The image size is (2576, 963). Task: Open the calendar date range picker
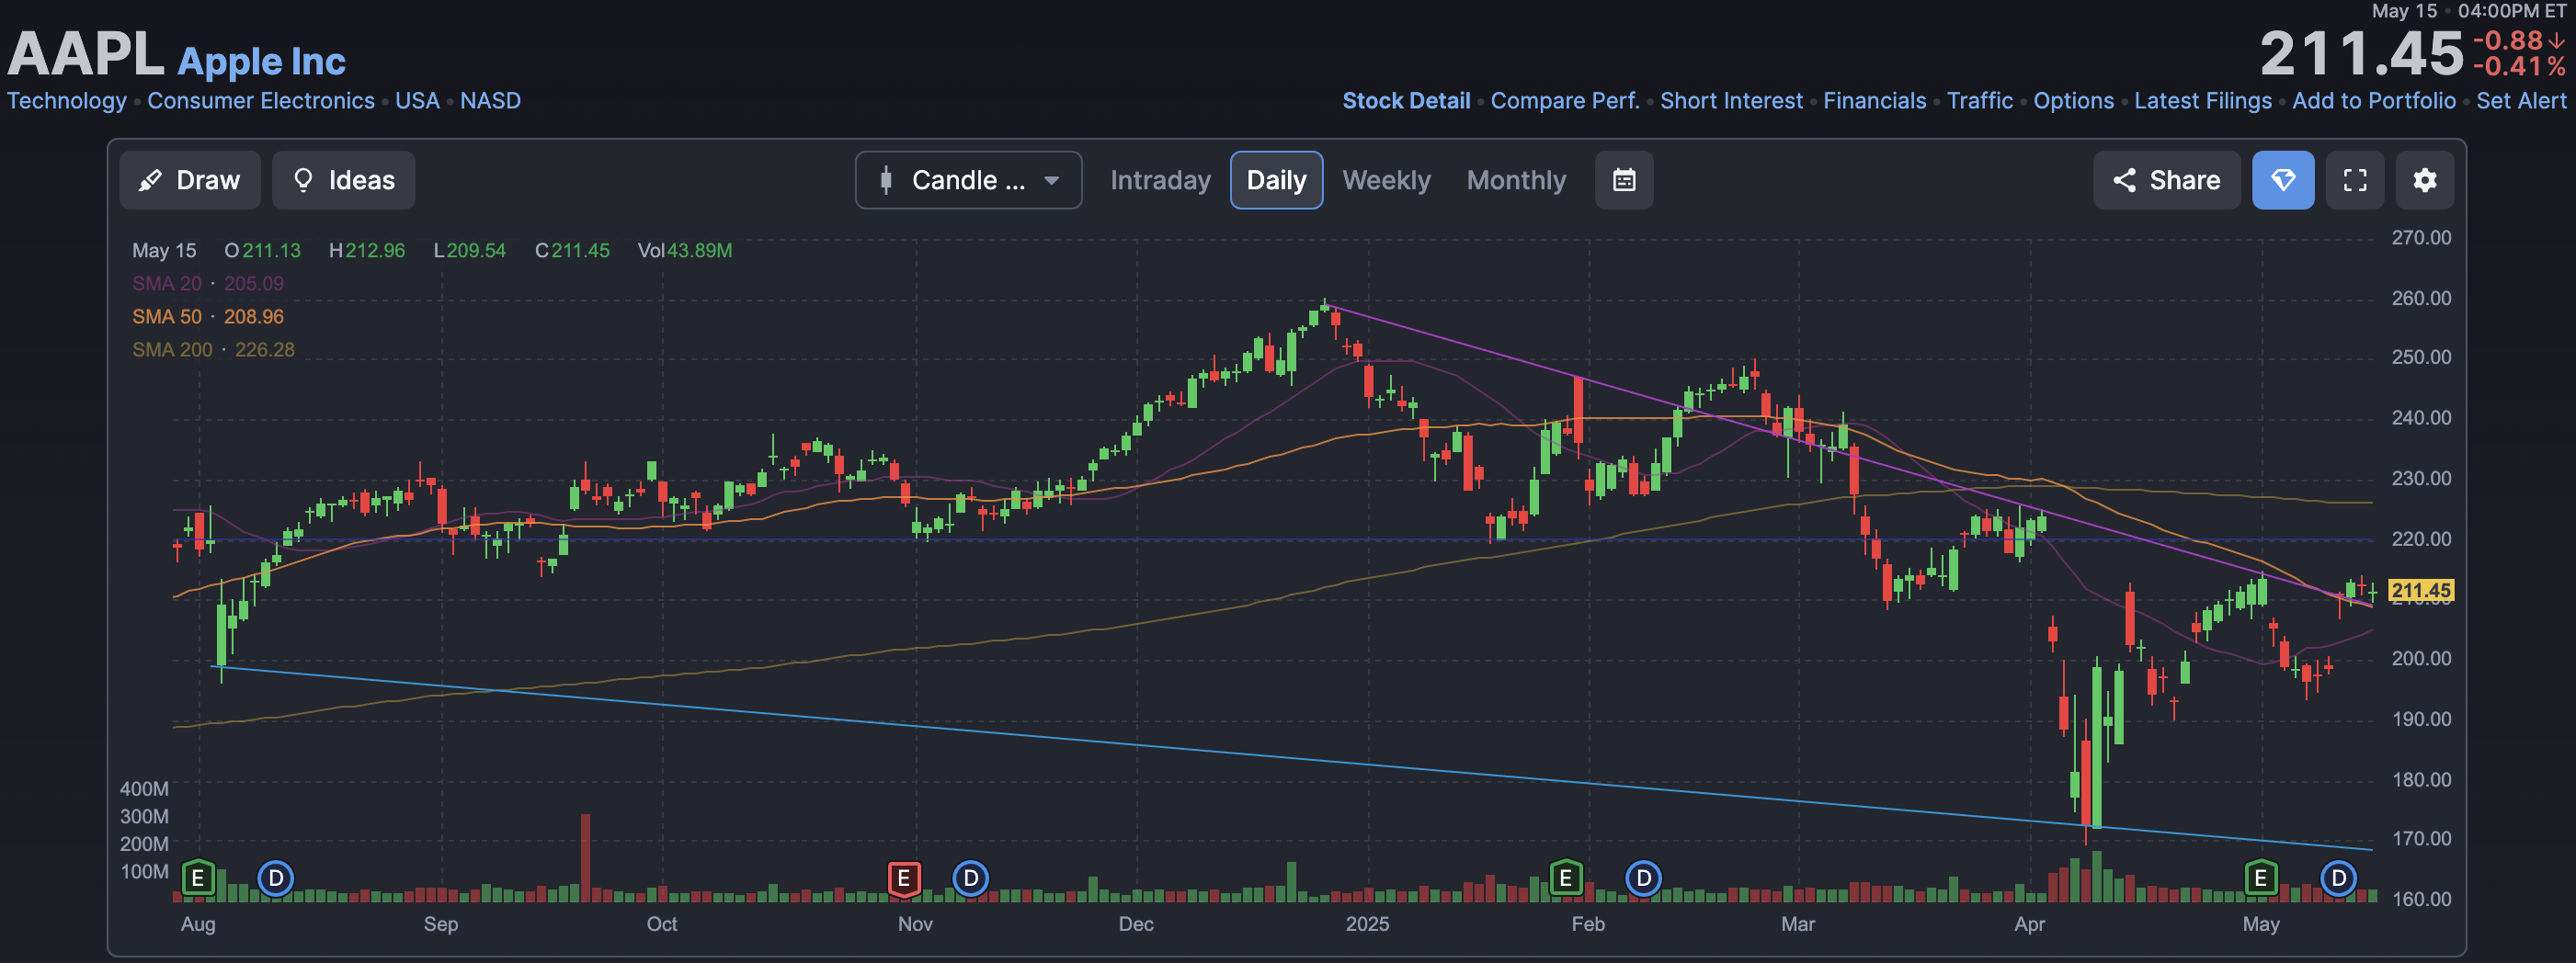click(1624, 180)
